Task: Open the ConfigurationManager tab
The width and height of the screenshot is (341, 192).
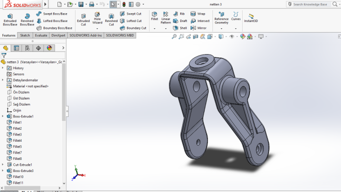Action: [x=27, y=48]
